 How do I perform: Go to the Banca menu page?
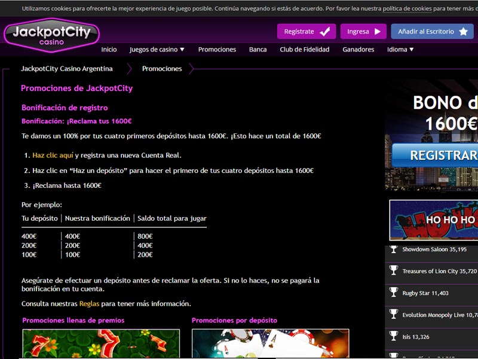[x=258, y=50]
